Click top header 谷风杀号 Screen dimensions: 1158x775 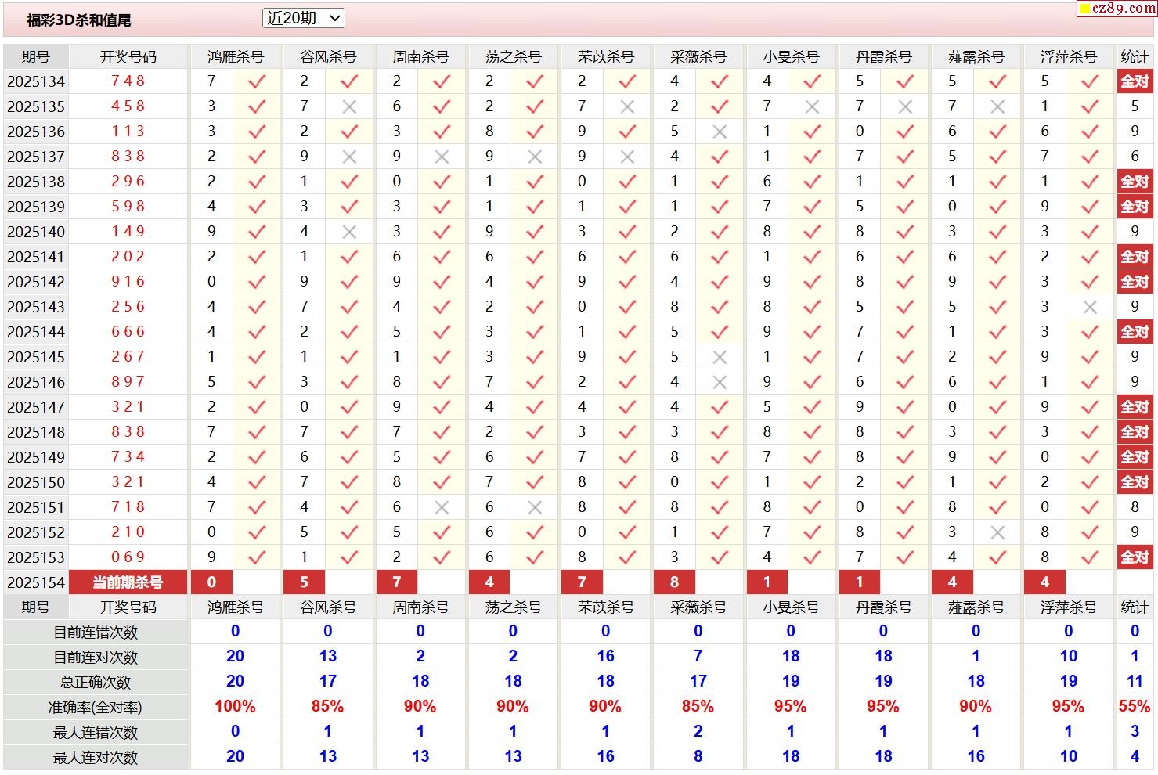tap(328, 56)
